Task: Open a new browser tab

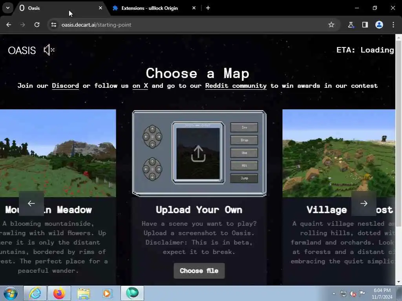Action: tap(208, 8)
